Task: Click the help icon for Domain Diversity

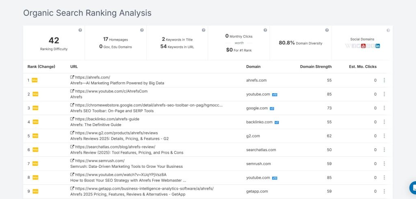Action: (327, 30)
